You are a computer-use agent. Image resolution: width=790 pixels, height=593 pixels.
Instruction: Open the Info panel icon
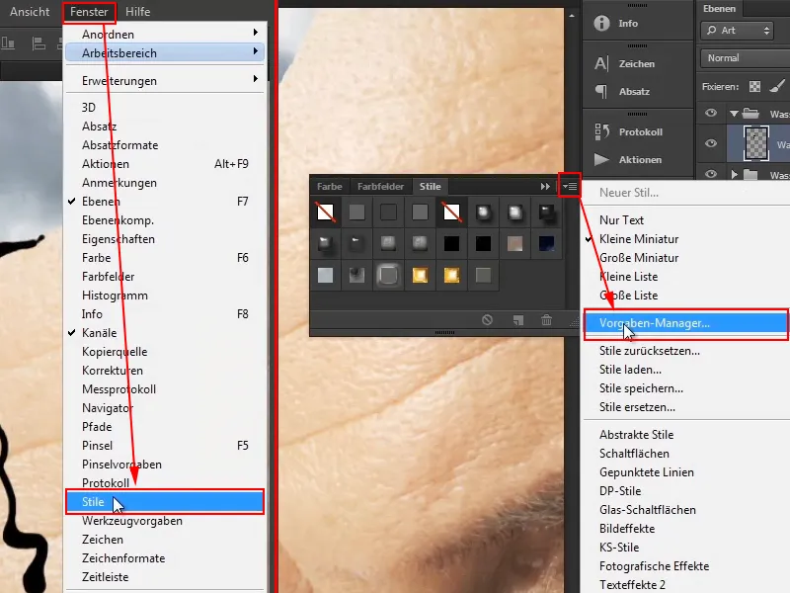(601, 23)
